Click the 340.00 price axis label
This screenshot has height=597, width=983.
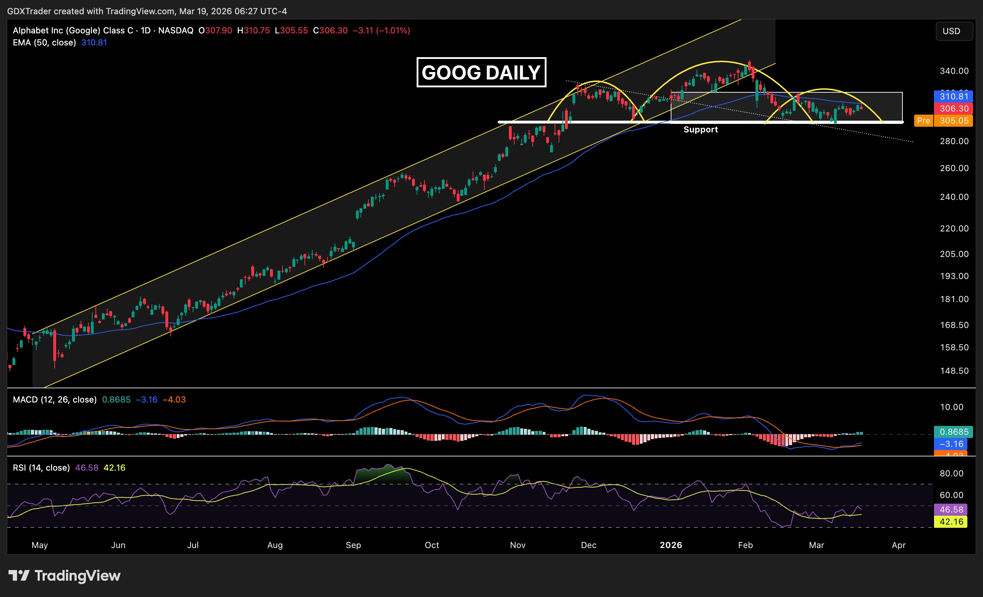point(954,71)
